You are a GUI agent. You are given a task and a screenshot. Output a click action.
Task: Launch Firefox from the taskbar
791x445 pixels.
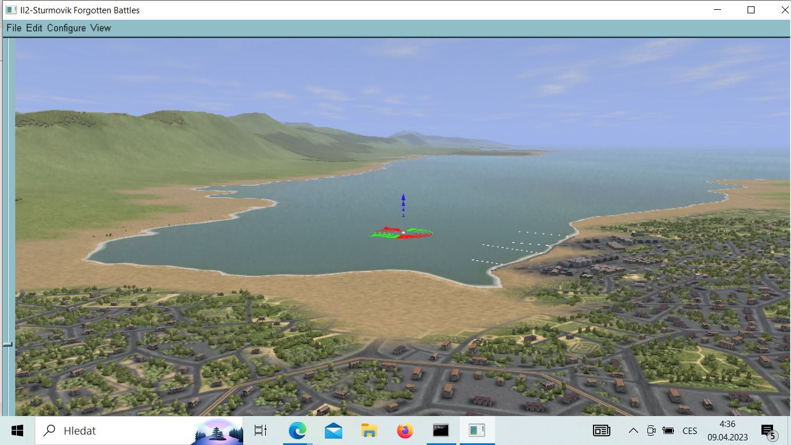click(x=405, y=431)
